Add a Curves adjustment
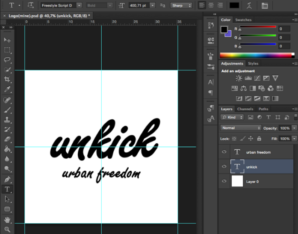The width and height of the screenshot is (298, 234). click(257, 78)
